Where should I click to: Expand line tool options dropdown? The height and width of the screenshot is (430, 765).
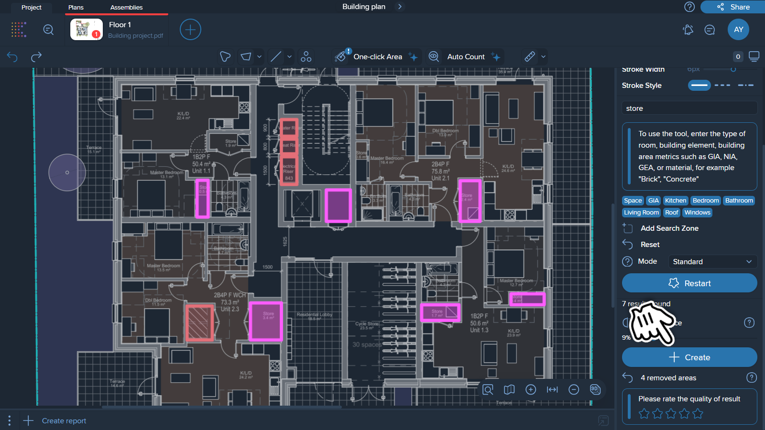[x=289, y=57]
